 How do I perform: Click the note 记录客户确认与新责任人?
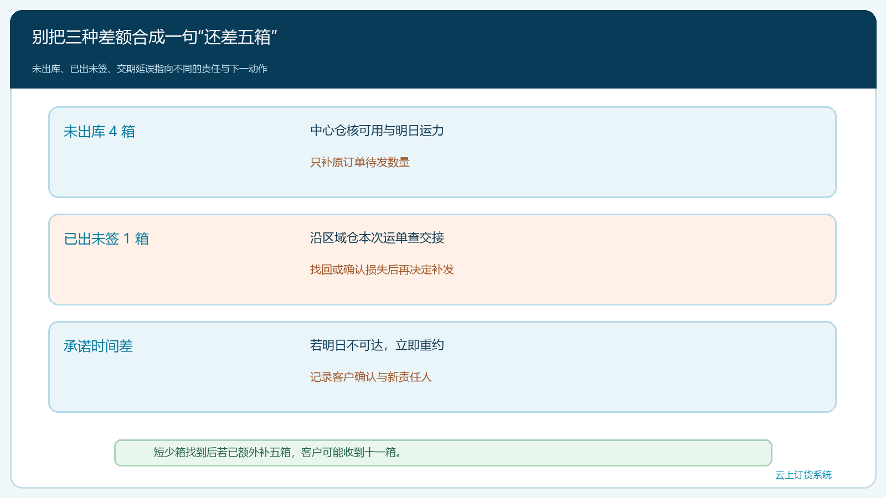pos(370,377)
